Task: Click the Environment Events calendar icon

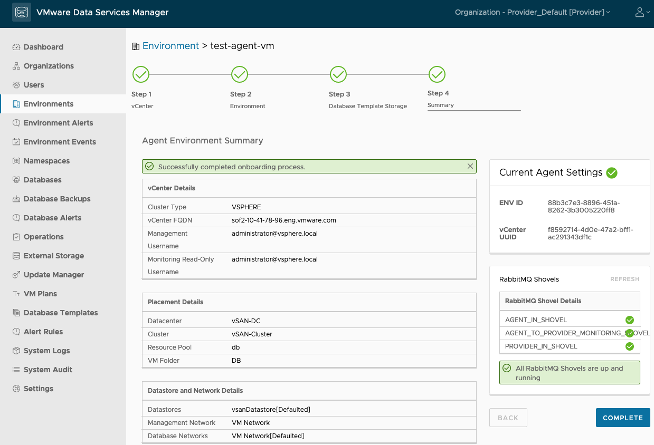Action: (x=16, y=142)
